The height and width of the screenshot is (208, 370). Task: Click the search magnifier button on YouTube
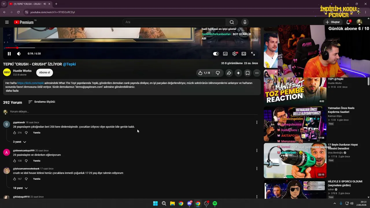point(232,22)
